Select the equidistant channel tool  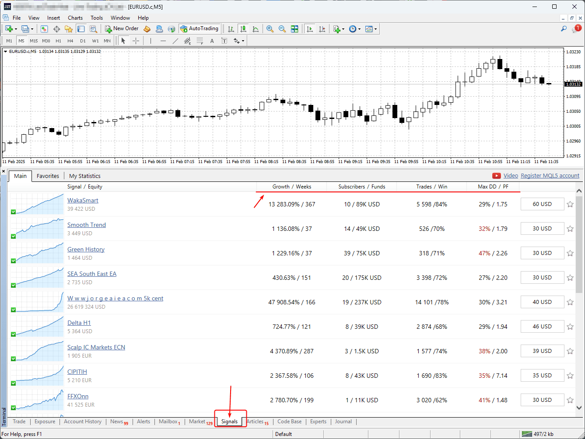pyautogui.click(x=188, y=41)
